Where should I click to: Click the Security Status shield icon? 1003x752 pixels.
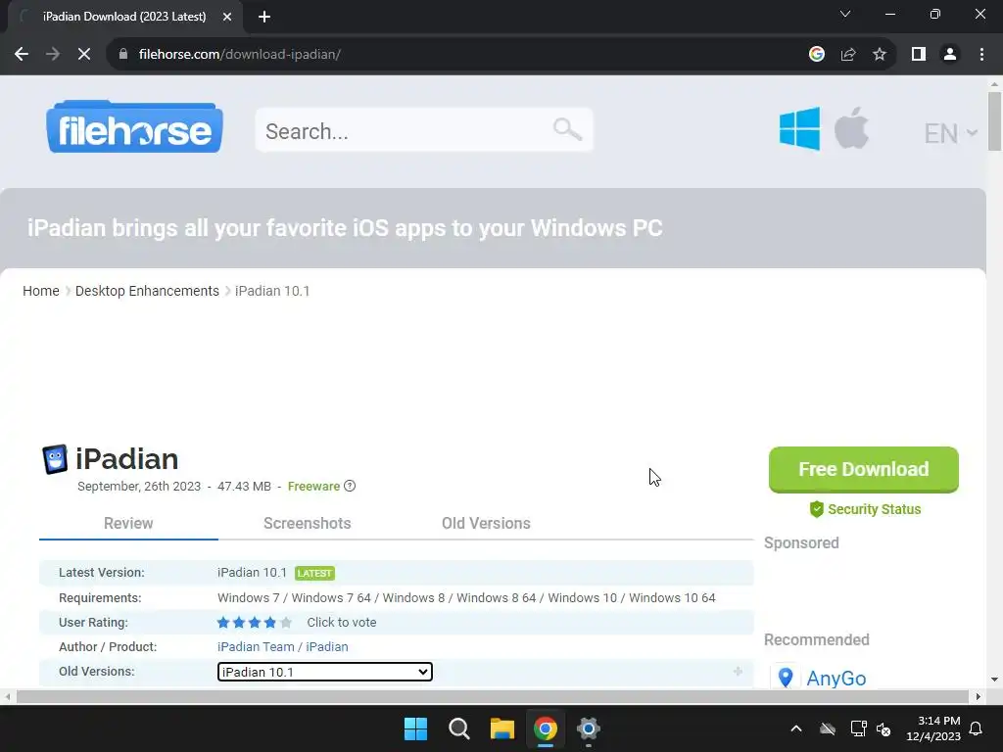click(816, 509)
